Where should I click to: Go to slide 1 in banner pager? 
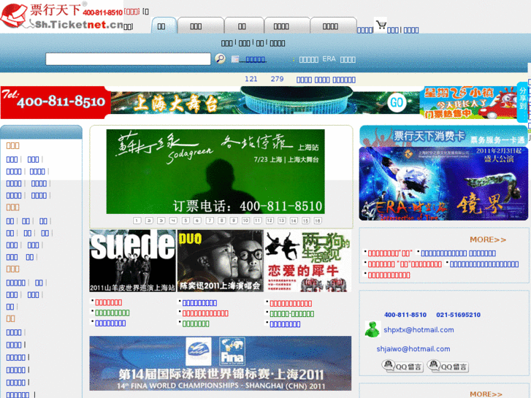click(x=137, y=221)
